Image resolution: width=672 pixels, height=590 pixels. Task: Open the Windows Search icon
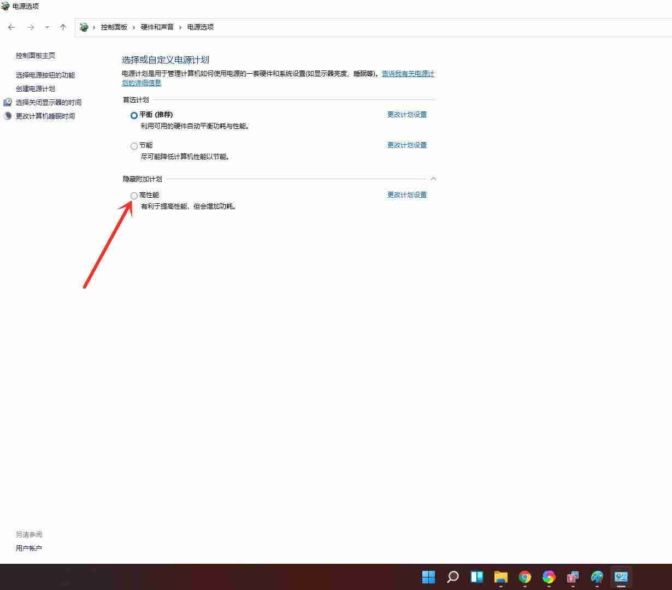pos(452,577)
